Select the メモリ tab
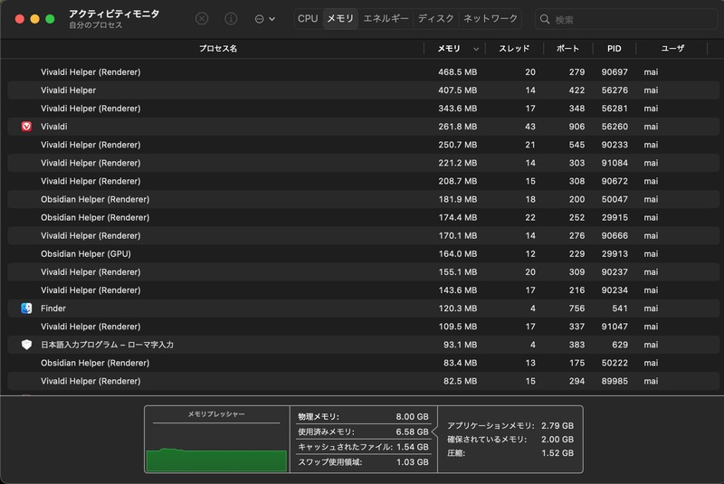Image resolution: width=724 pixels, height=484 pixels. point(340,19)
